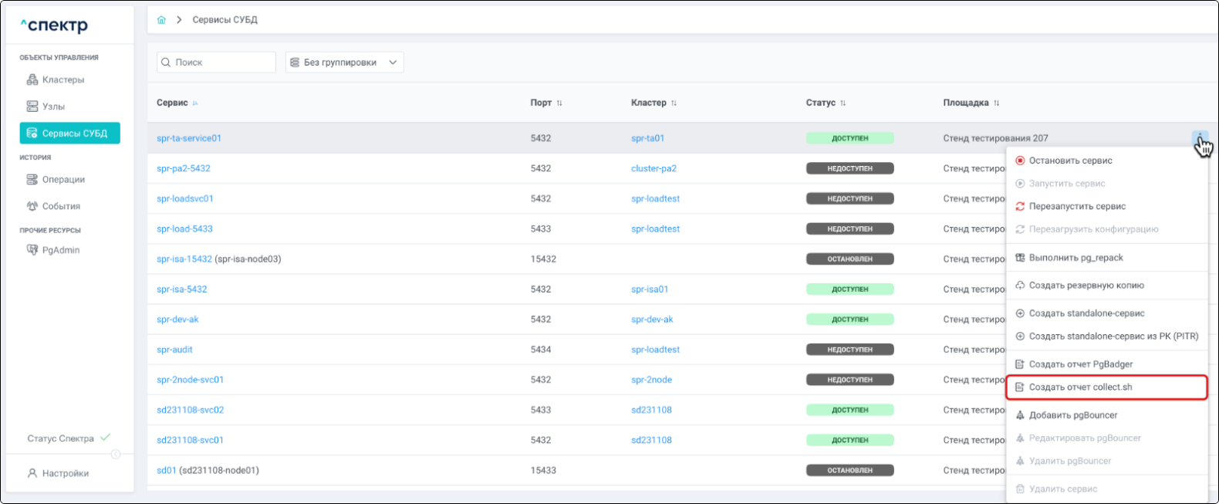Click the home icon in breadcrumb
The height and width of the screenshot is (504, 1219).
click(x=161, y=20)
